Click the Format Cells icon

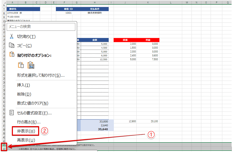click(x=11, y=113)
